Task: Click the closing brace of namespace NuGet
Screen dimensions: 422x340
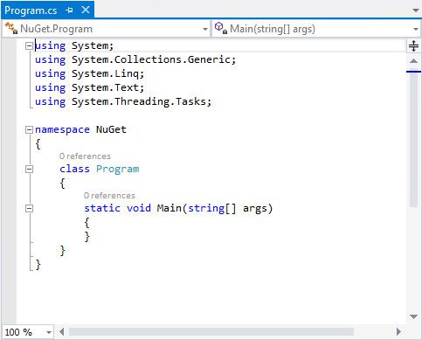Action: 38,265
